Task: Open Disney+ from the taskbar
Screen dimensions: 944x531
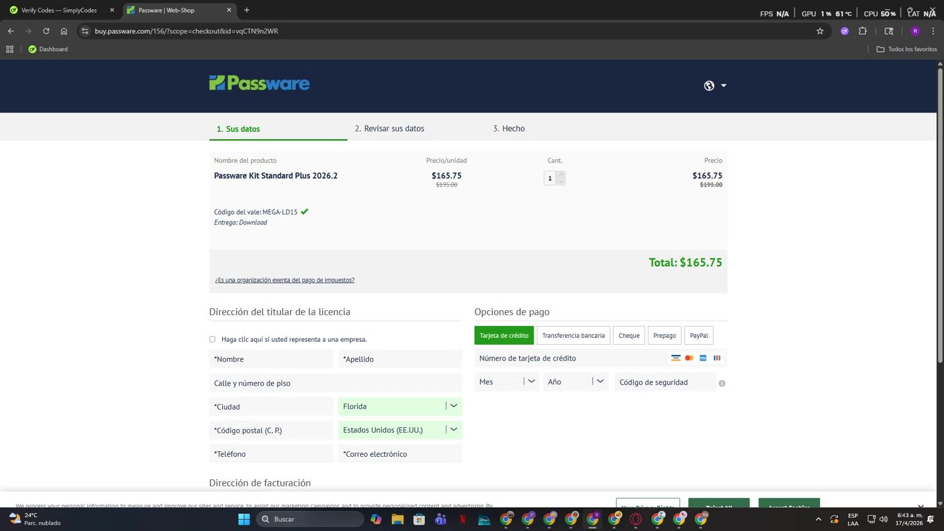Action: (x=484, y=519)
